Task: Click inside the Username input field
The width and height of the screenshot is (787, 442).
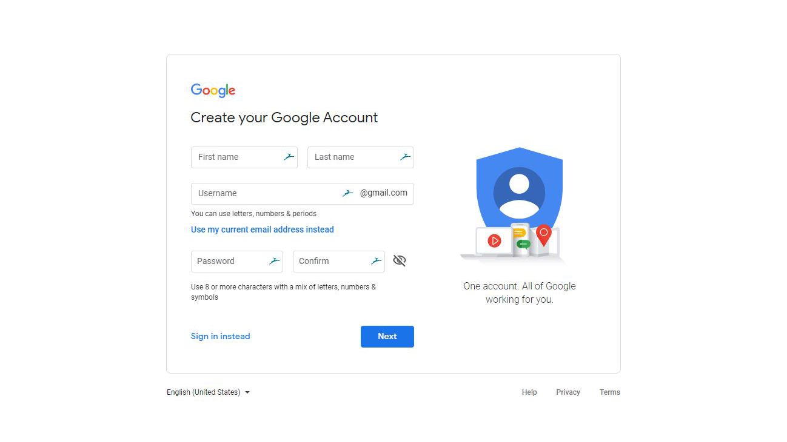Action: (255, 193)
